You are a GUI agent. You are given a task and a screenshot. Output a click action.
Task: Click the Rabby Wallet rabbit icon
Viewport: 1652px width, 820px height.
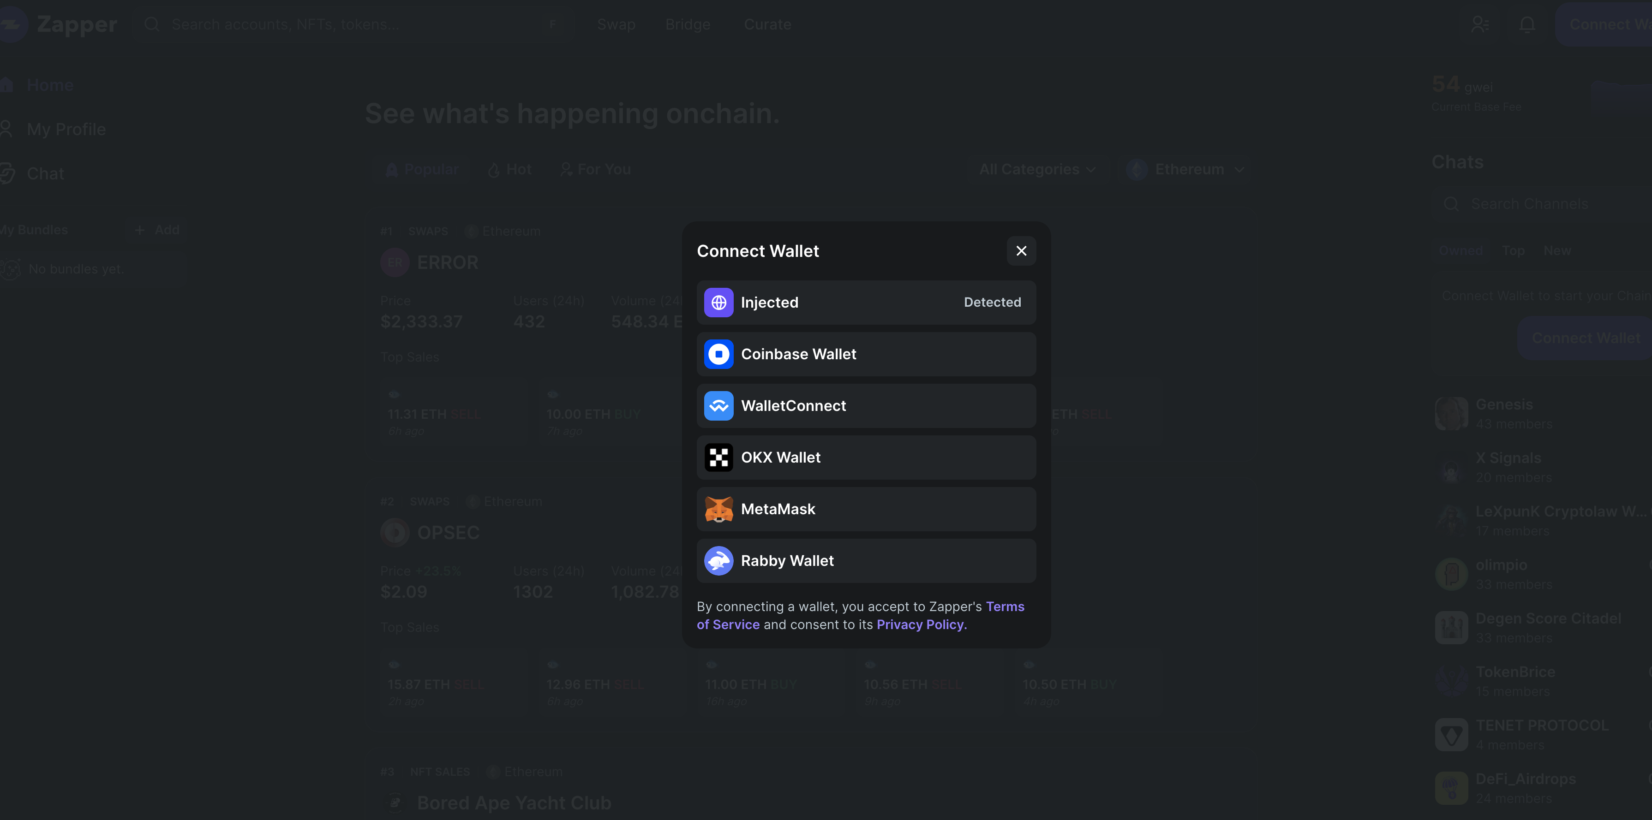click(x=718, y=561)
